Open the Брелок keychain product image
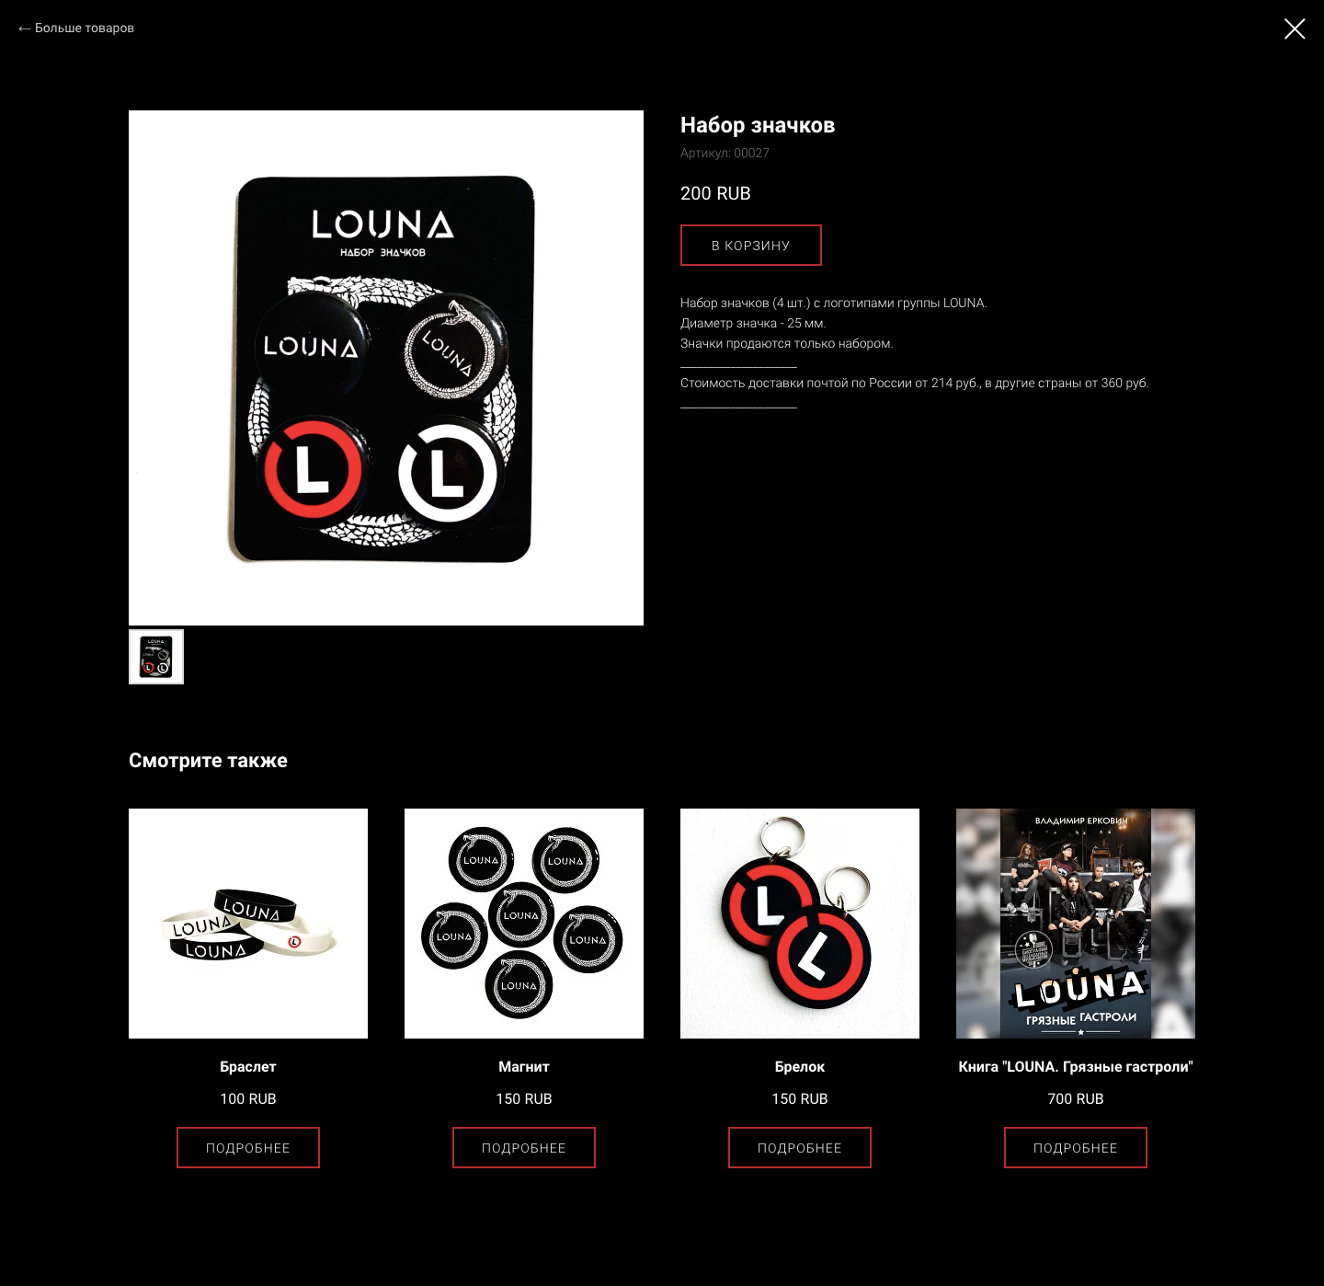 click(800, 924)
